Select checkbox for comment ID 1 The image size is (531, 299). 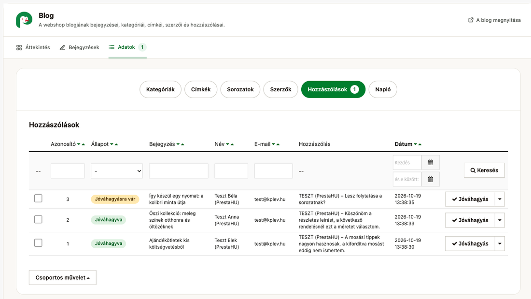[38, 242]
